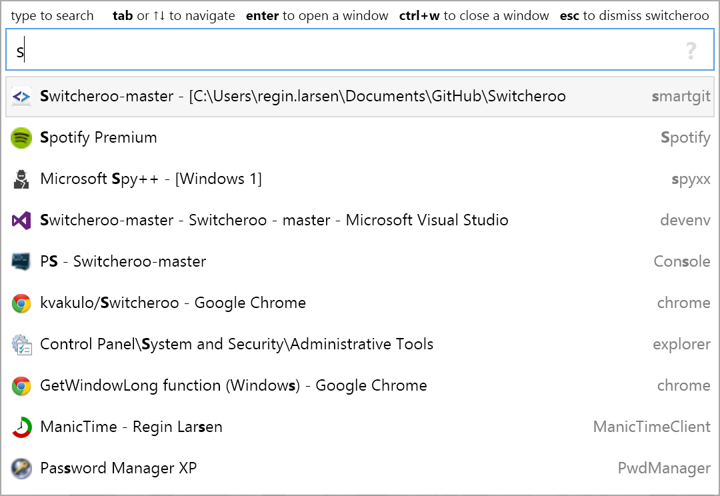
Task: Click chrome process label in kvakulo/Switcheroo row
Action: pos(684,303)
